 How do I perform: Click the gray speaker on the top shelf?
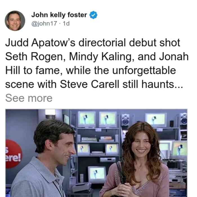(x=125, y=120)
